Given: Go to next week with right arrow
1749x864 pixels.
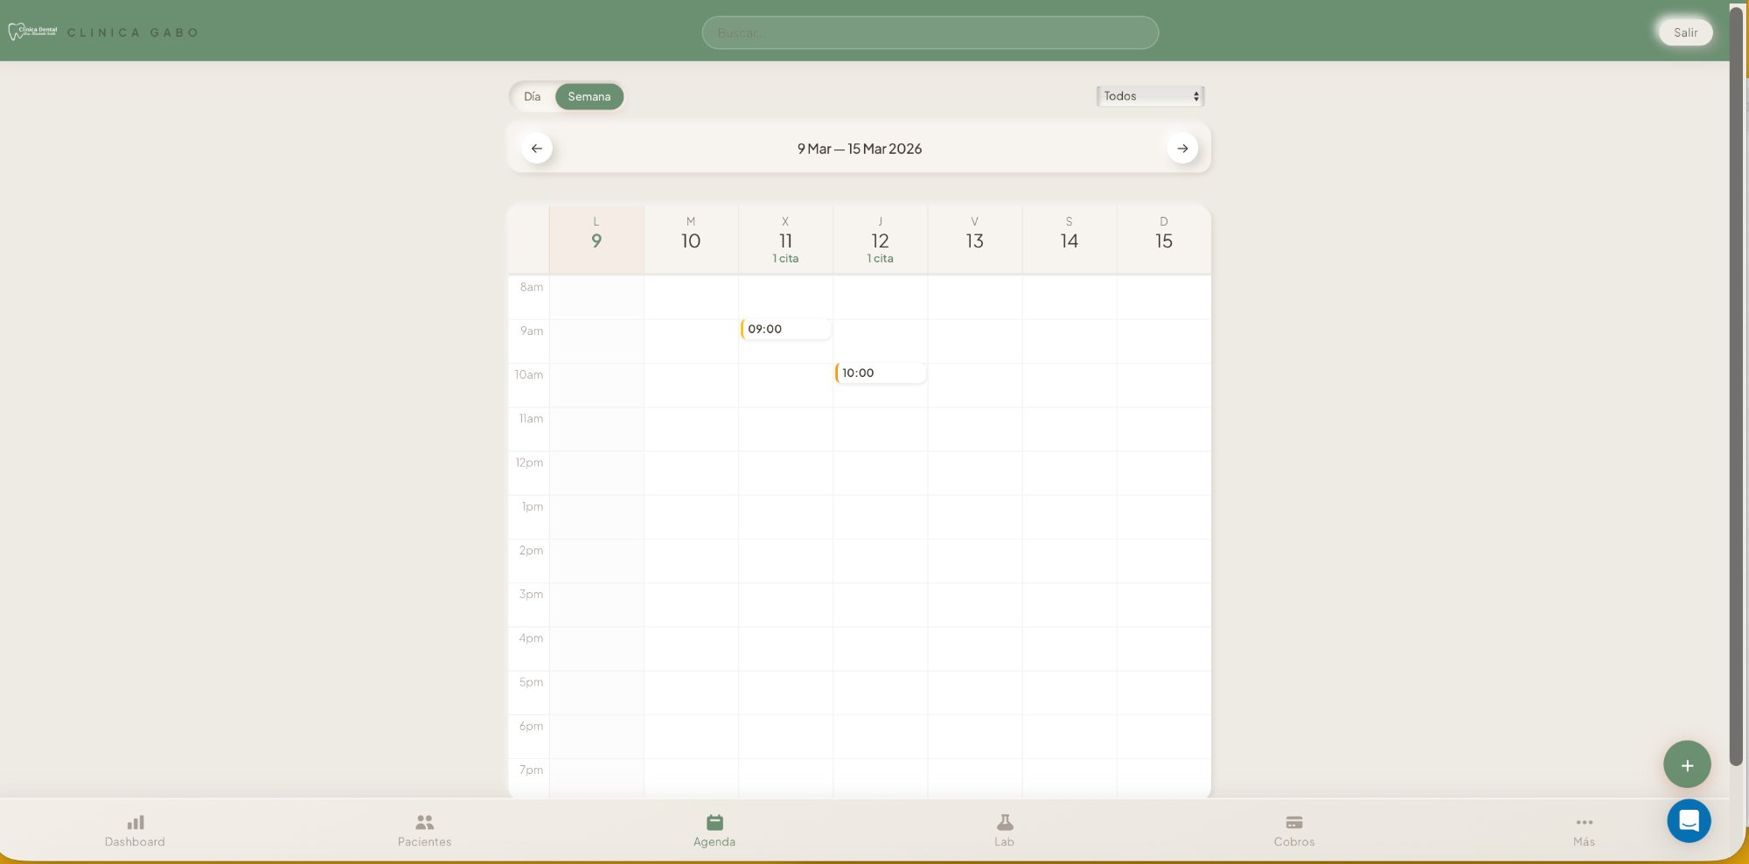Looking at the screenshot, I should [x=1182, y=148].
